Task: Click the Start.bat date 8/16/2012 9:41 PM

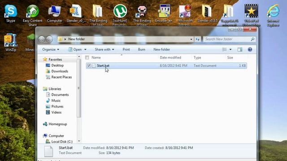Action: [174, 66]
